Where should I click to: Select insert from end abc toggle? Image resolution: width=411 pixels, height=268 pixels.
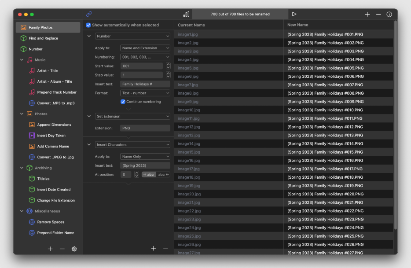point(163,174)
